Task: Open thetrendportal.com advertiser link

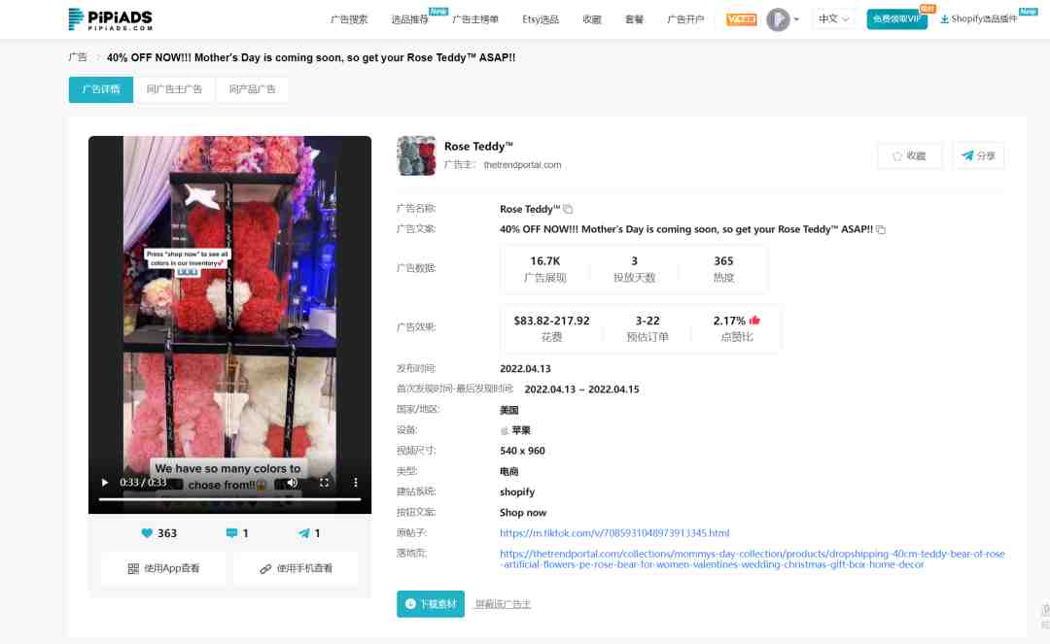Action: (x=522, y=165)
